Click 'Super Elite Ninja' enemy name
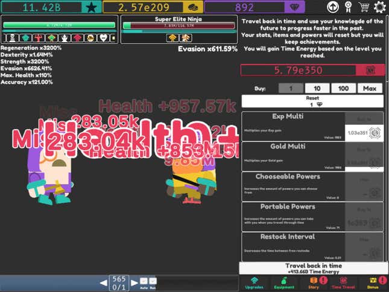The image size is (389, 292). [x=179, y=19]
